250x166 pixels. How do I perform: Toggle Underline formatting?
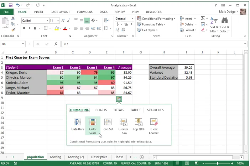[35, 28]
